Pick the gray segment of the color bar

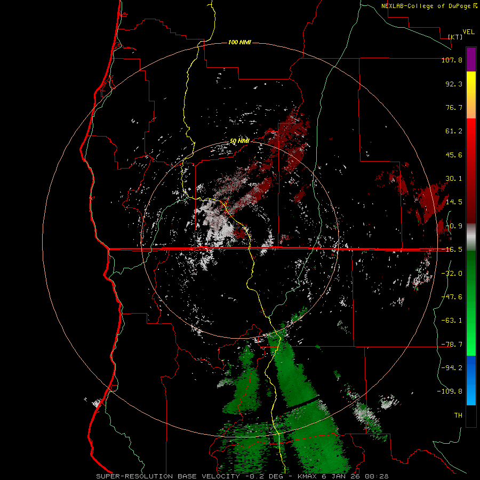[x=471, y=237]
